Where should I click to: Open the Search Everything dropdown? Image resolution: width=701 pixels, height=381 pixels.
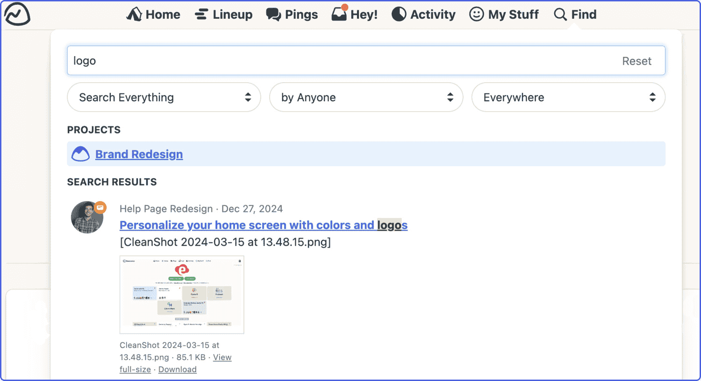coord(164,97)
